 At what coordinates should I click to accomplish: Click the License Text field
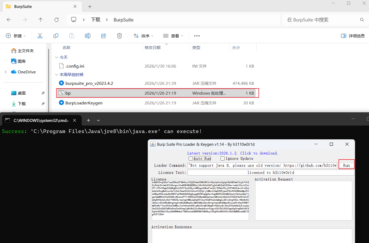271,173
